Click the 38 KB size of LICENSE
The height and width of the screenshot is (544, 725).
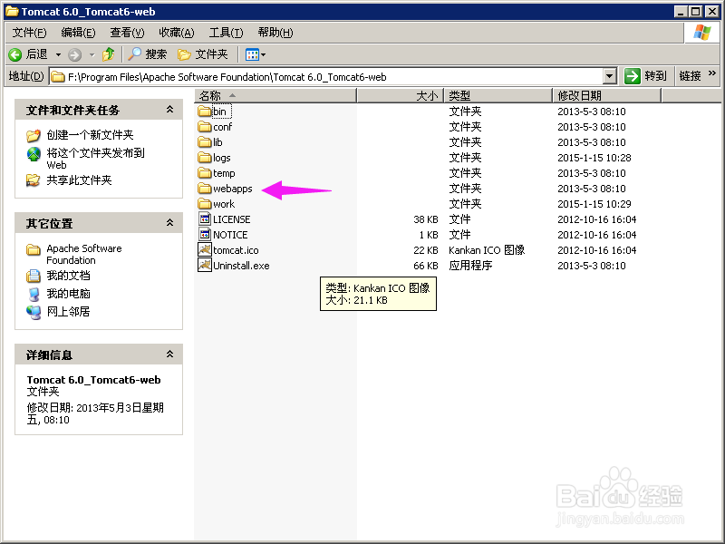pyautogui.click(x=426, y=219)
